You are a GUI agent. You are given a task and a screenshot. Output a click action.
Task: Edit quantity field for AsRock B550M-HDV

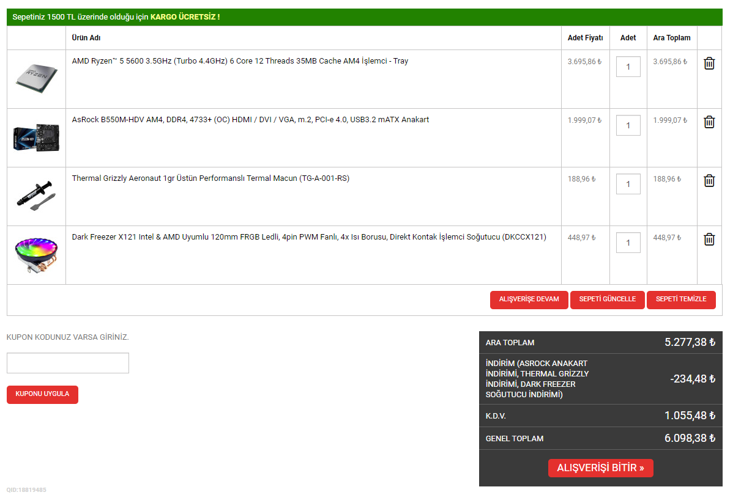[x=628, y=125]
